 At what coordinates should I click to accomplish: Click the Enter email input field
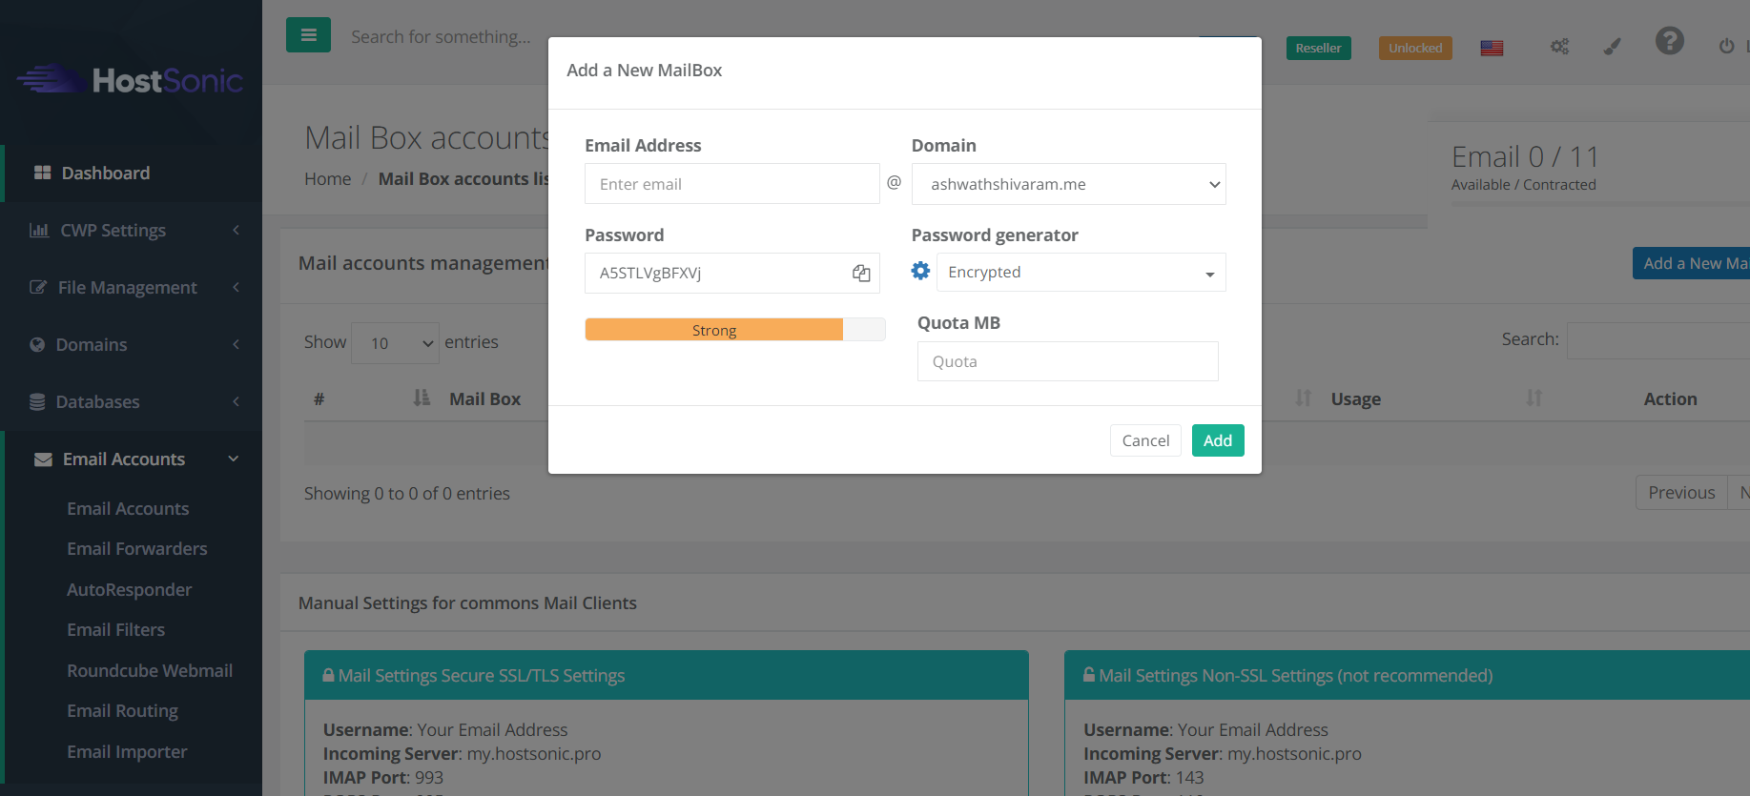pos(731,184)
